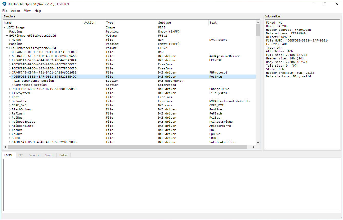Select the 05CA020B-0FC1-11DC-9011-00173153EBA8 file row
The image size is (343, 220).
[x=130, y=52]
